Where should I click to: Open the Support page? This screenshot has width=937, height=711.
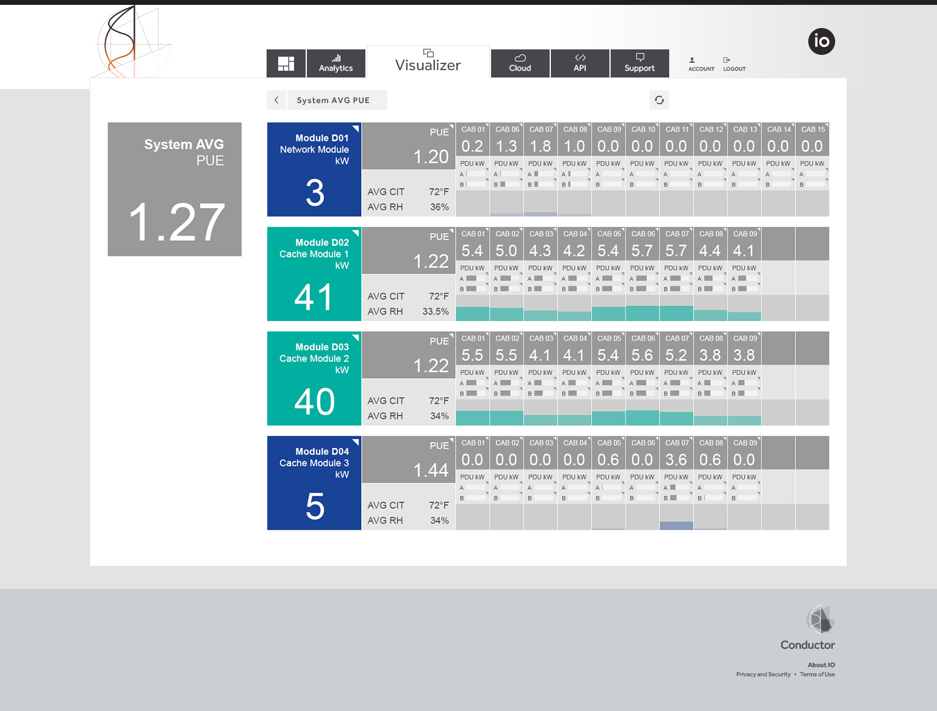click(x=639, y=63)
